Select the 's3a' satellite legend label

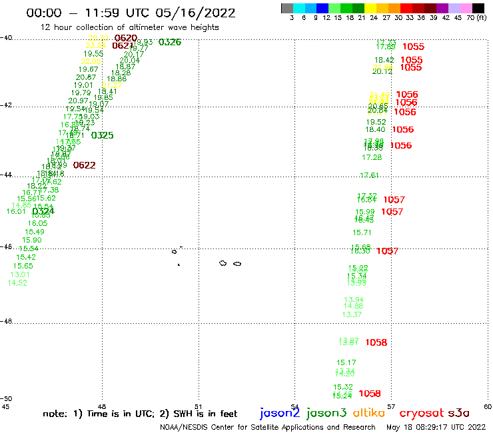click(459, 413)
